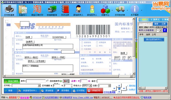The image size is (171, 100).
Task: Click 快速填写收件人 button
Action: (x=29, y=90)
